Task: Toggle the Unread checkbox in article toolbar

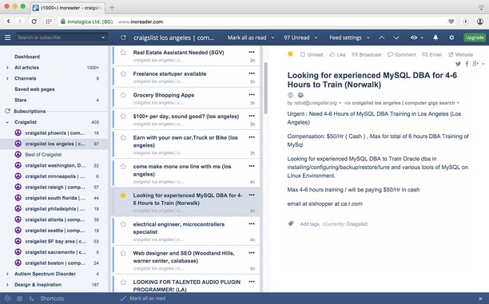Action: click(x=312, y=54)
